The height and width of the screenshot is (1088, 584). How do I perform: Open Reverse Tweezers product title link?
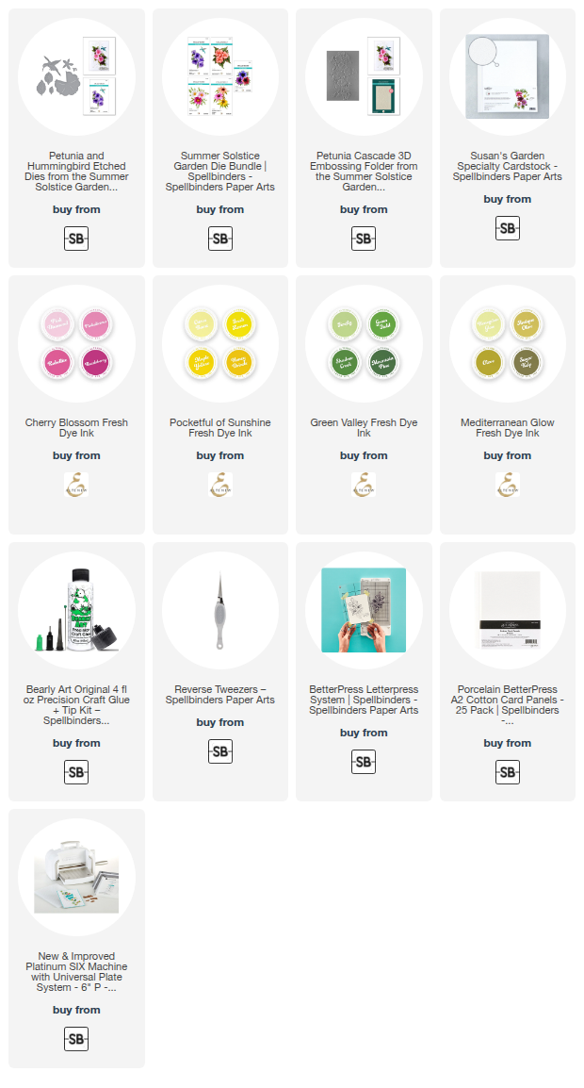coord(219,695)
